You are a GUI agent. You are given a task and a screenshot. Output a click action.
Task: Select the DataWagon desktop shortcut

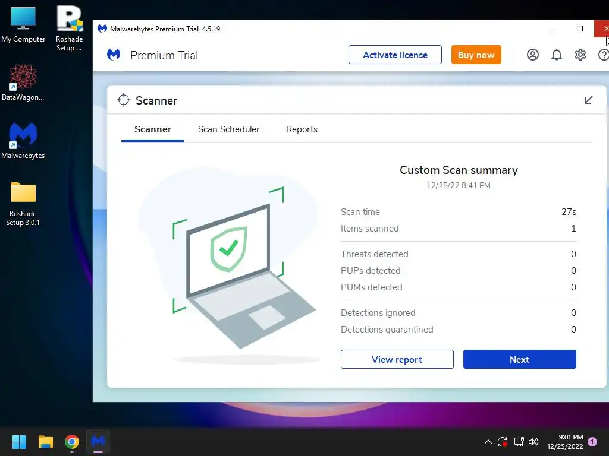click(x=23, y=82)
